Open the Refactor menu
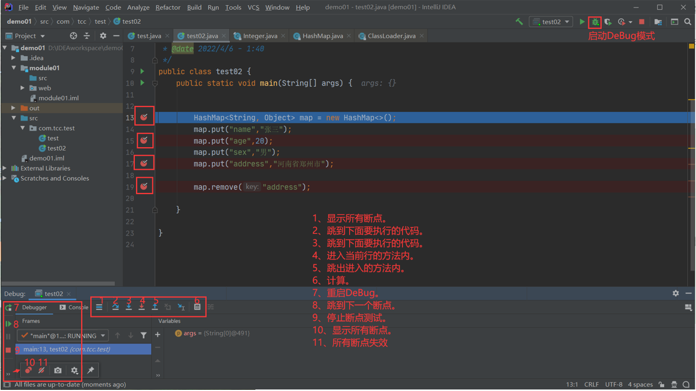Screen dimensions: 696x391 [x=168, y=8]
